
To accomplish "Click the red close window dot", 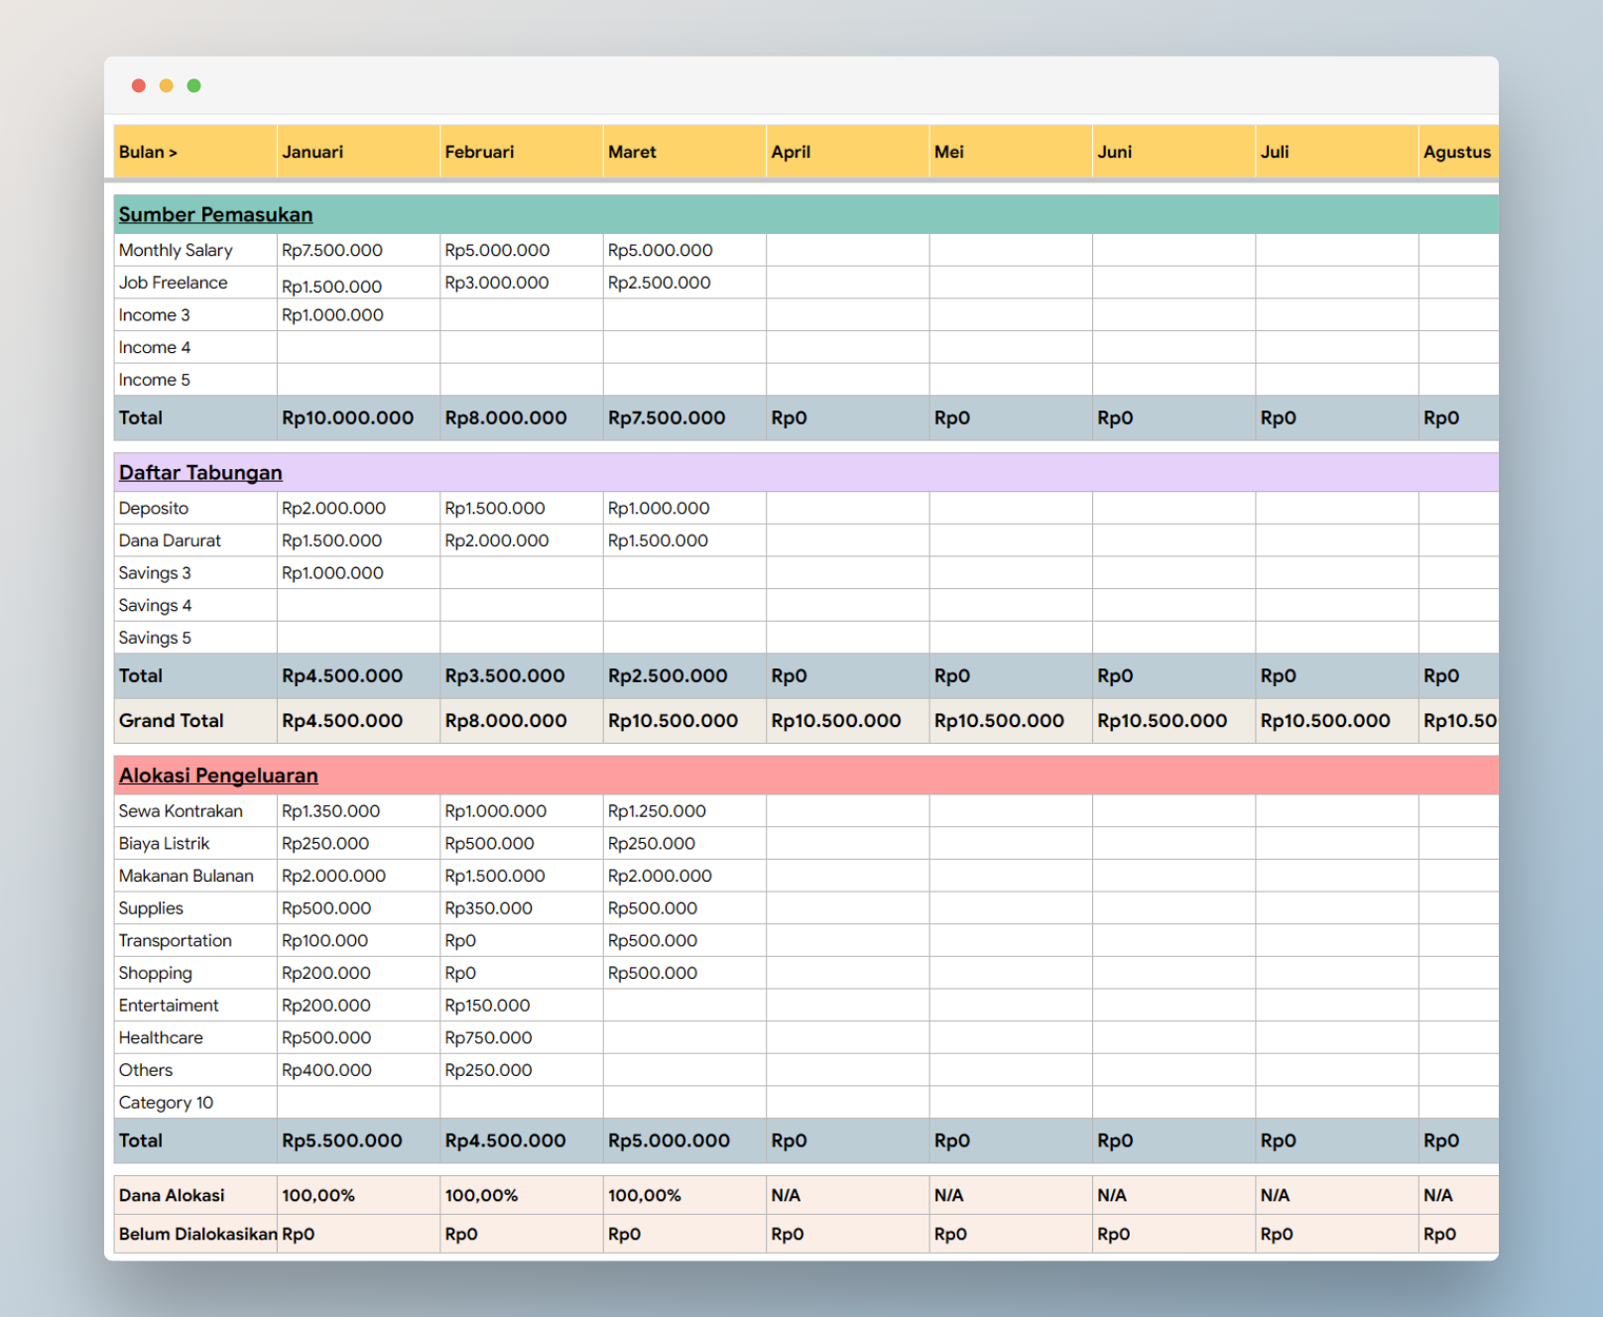I will point(139,86).
